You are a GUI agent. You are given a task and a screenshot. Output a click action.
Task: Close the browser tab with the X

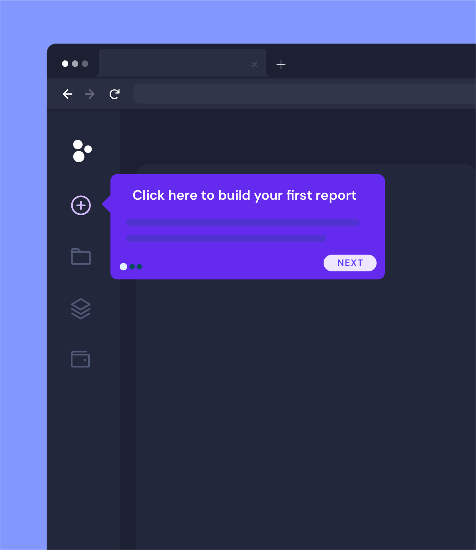(255, 65)
